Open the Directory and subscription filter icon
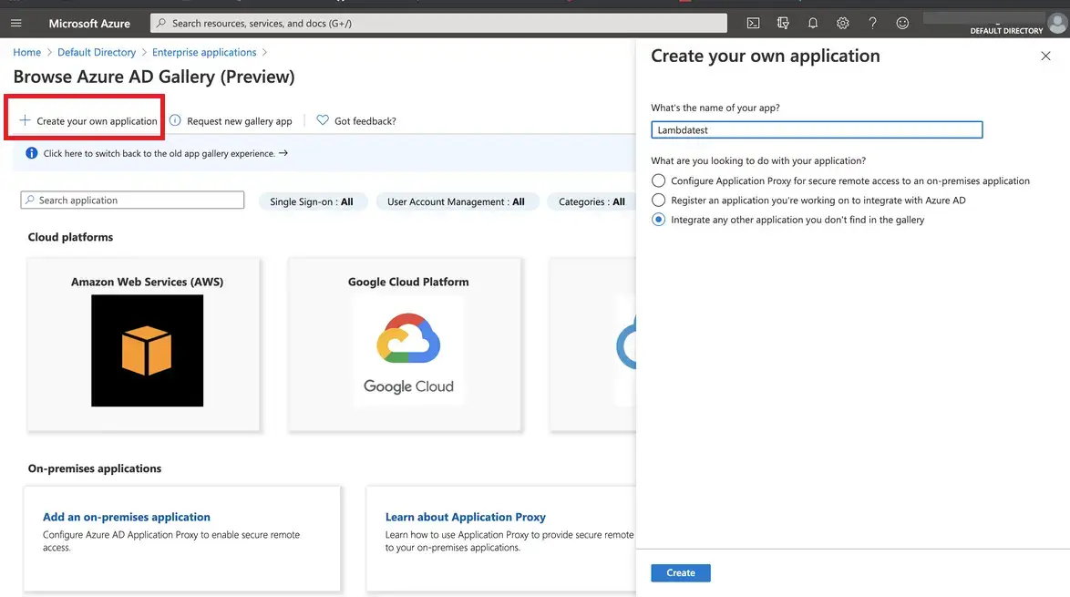1070x597 pixels. tap(782, 22)
